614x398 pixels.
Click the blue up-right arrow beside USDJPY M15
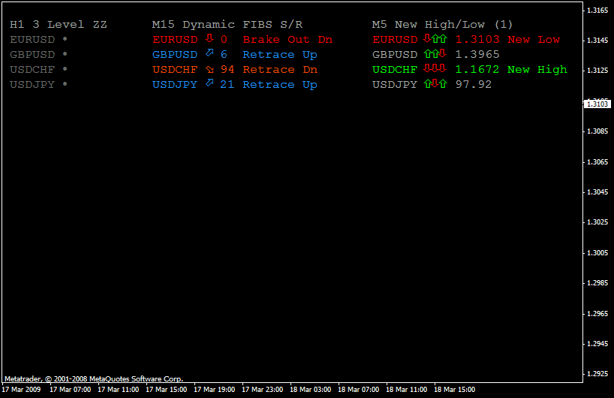coord(209,83)
